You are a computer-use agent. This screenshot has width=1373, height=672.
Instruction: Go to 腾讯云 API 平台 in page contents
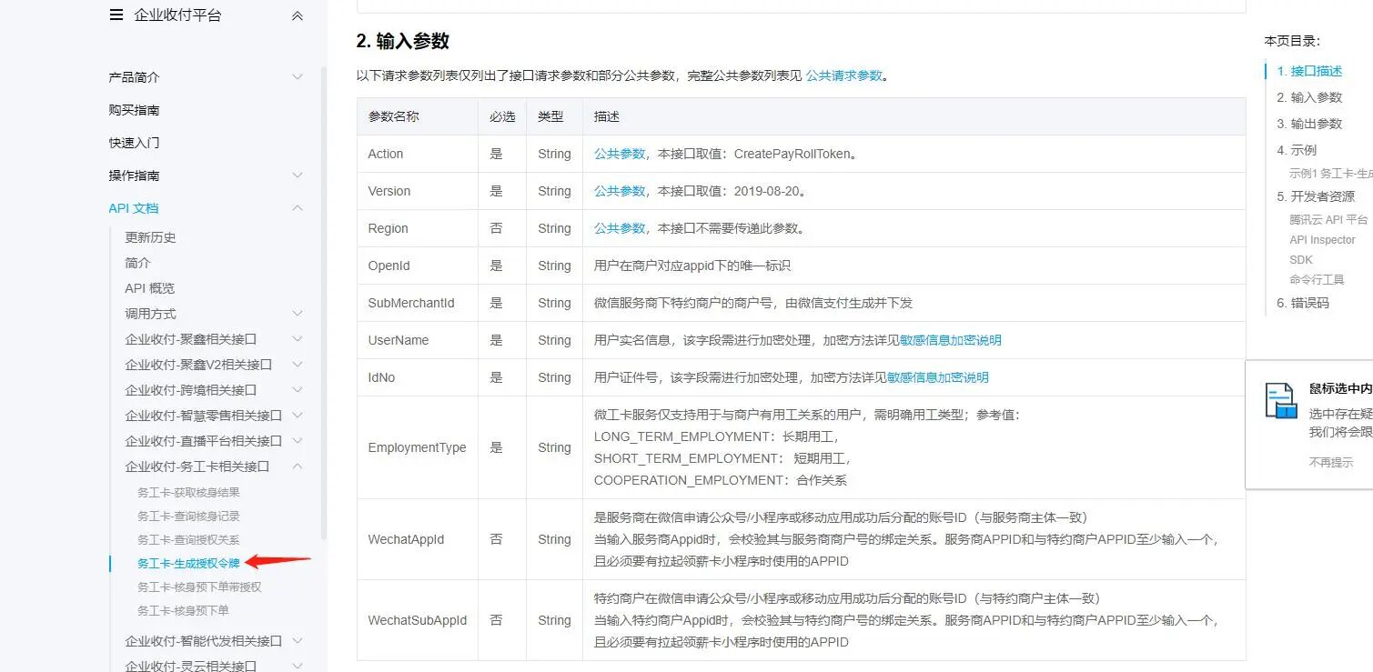pos(1328,220)
